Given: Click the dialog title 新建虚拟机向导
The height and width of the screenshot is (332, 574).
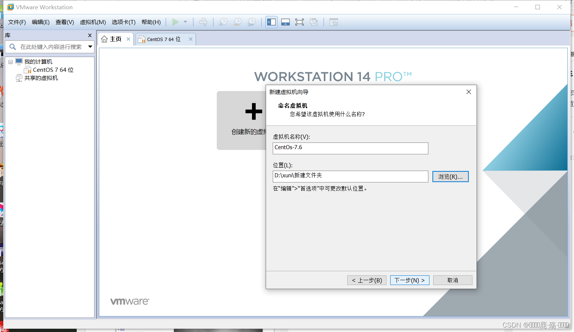Looking at the screenshot, I should tap(289, 92).
